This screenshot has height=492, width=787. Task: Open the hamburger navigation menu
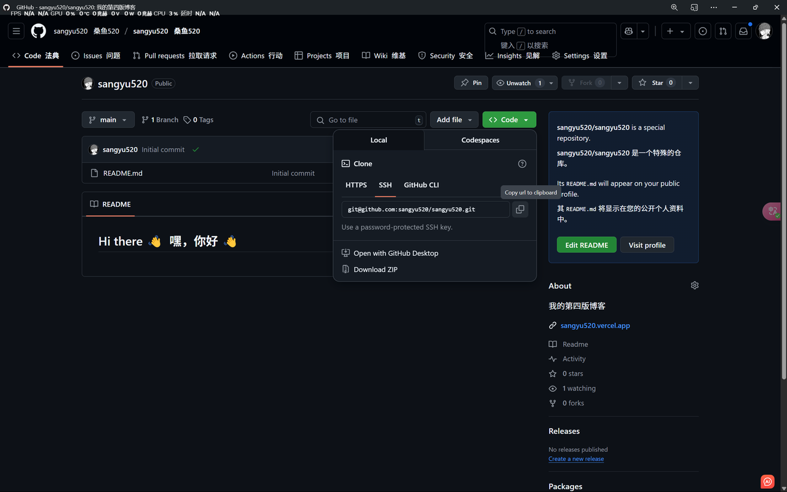coord(17,31)
